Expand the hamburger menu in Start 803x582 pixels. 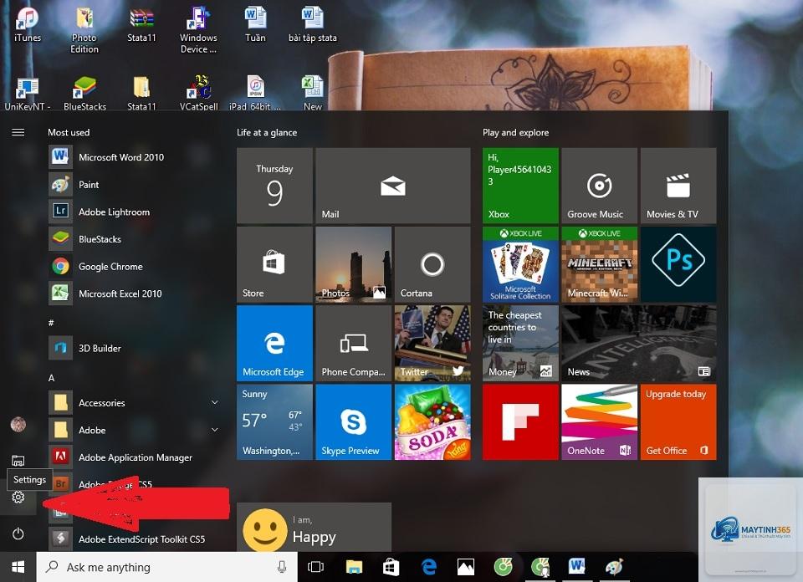[18, 133]
